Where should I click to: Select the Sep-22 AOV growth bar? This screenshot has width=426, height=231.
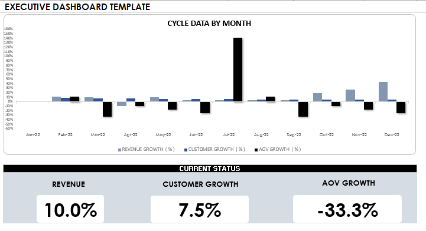tap(303, 109)
